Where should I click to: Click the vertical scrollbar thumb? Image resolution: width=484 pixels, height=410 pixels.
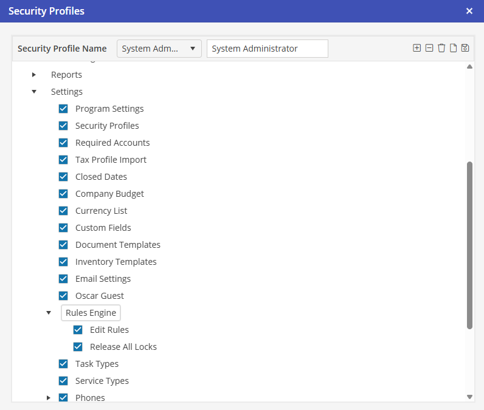pos(469,245)
